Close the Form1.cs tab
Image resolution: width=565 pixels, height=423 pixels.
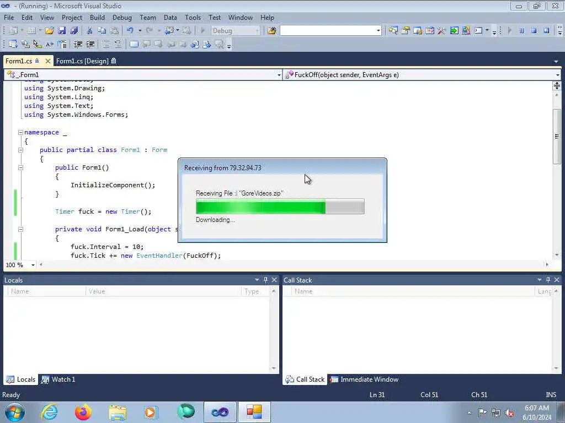pos(47,61)
